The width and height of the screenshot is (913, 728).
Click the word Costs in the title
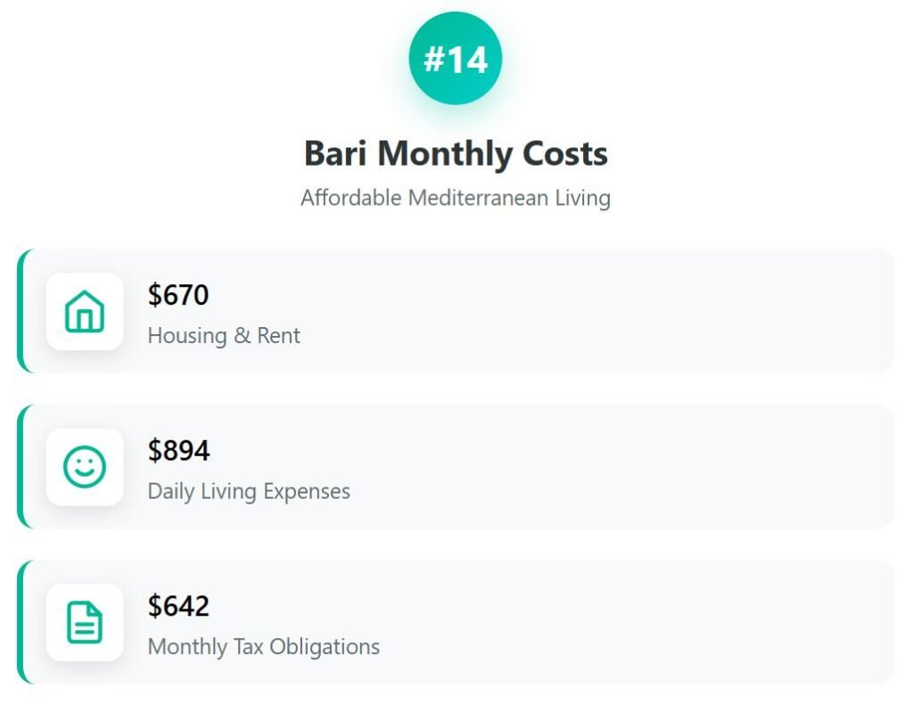click(x=565, y=153)
